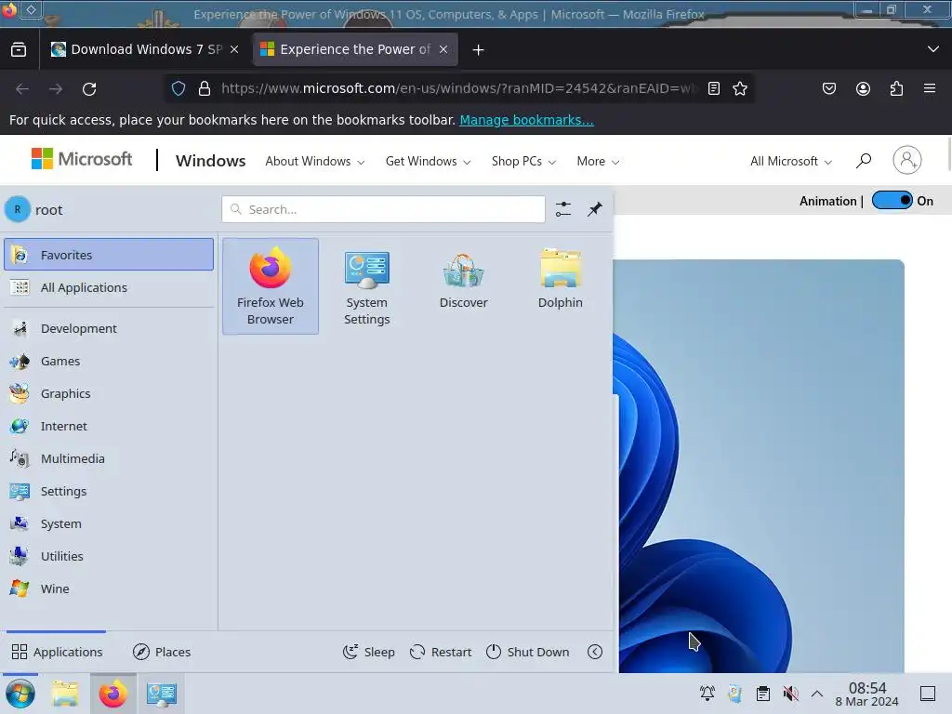The height and width of the screenshot is (714, 952).
Task: Open file manager from taskbar
Action: tap(65, 694)
